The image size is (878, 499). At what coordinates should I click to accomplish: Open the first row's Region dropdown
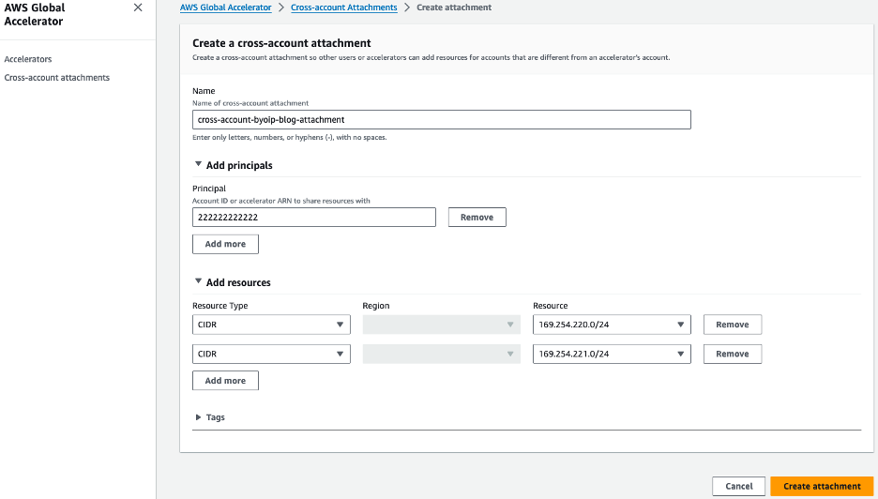pos(441,325)
